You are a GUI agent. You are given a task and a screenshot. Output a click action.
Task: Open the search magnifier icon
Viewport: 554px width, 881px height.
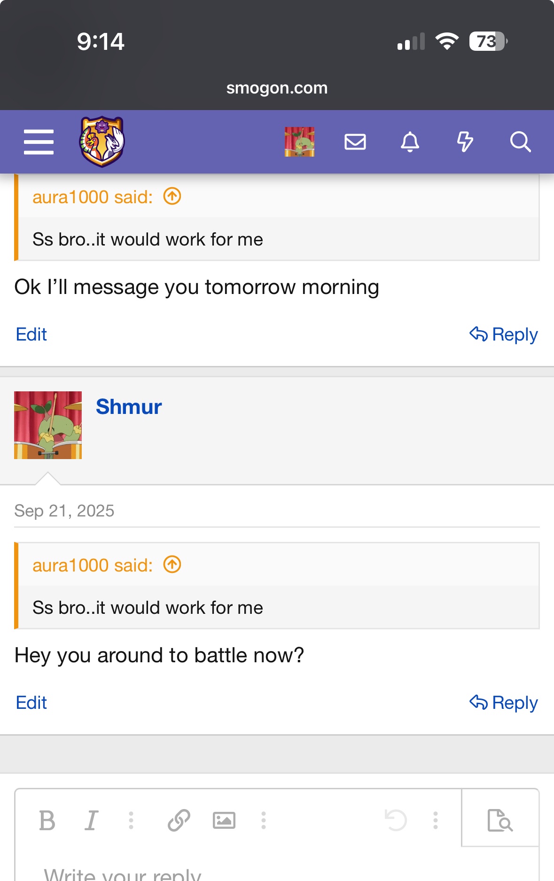(x=520, y=142)
